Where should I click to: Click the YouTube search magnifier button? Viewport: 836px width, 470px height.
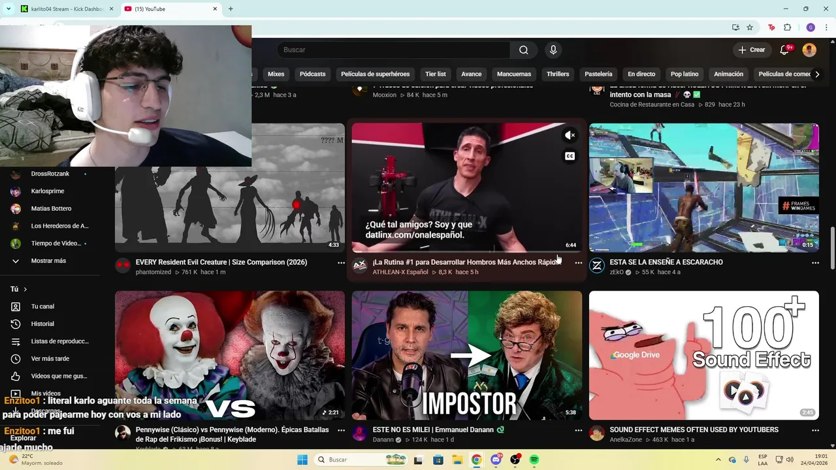pos(524,50)
